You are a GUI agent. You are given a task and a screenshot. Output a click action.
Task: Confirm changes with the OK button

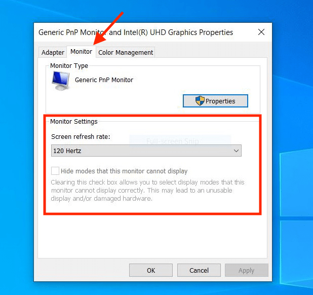[x=151, y=270]
